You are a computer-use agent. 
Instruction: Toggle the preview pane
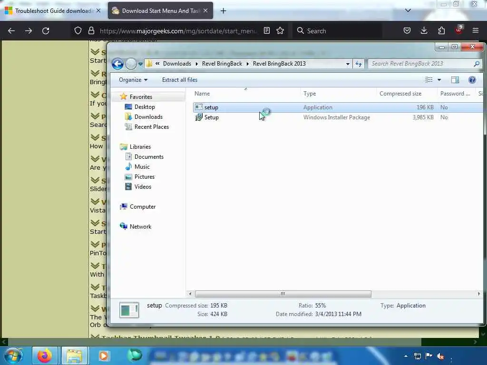pos(455,80)
